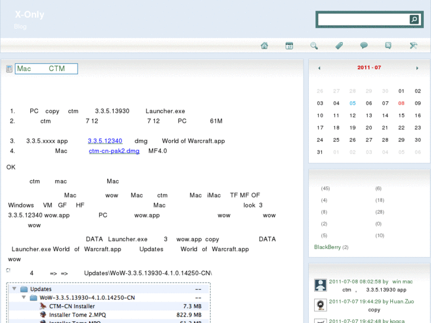Open the admin tools icon
Viewport: 431px width, 323px height.
413,46
